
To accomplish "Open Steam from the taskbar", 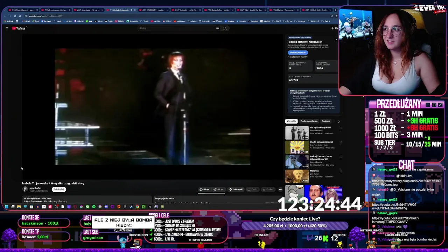I will click(x=131, y=207).
